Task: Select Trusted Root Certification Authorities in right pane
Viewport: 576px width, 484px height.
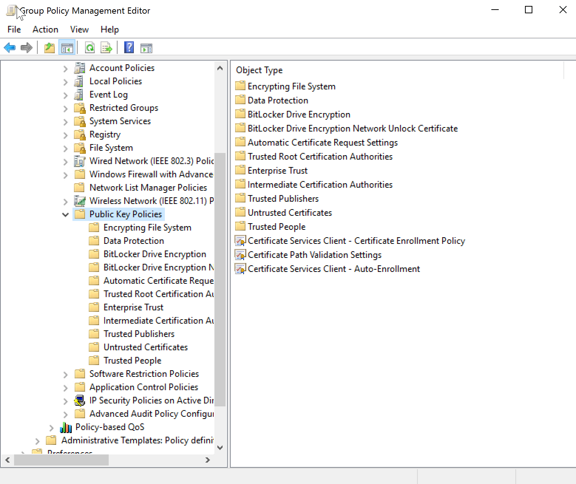Action: pyautogui.click(x=320, y=157)
